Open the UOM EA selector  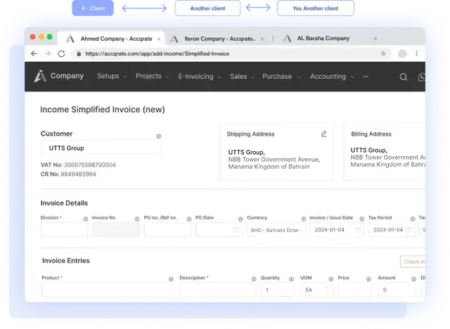(x=316, y=290)
